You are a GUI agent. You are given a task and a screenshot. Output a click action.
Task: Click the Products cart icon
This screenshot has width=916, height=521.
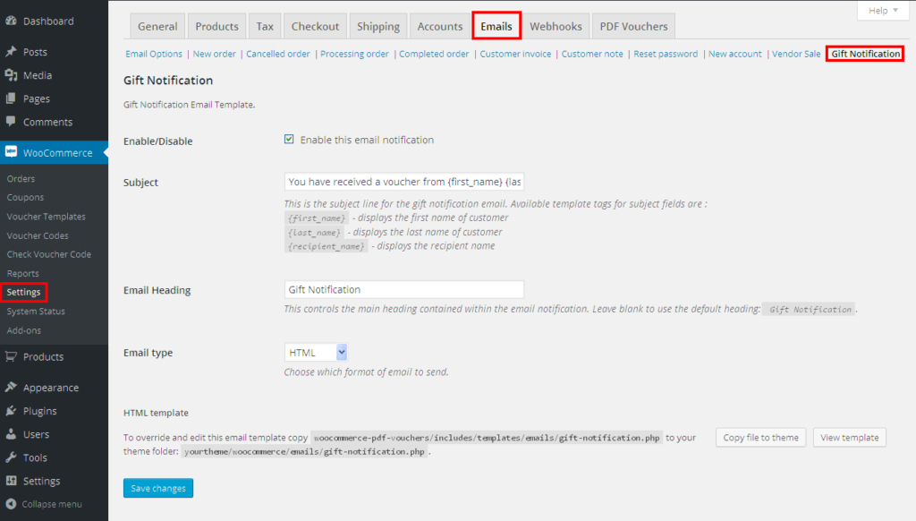[12, 356]
